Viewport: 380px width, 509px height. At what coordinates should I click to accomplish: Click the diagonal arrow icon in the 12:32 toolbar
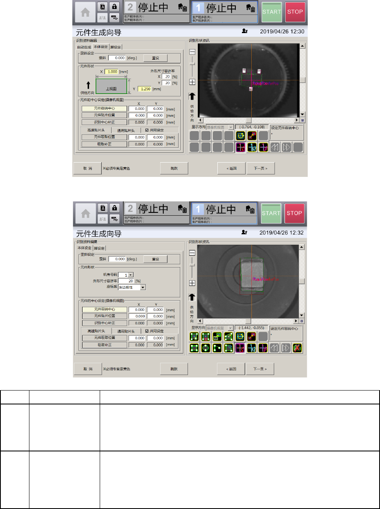(x=252, y=337)
